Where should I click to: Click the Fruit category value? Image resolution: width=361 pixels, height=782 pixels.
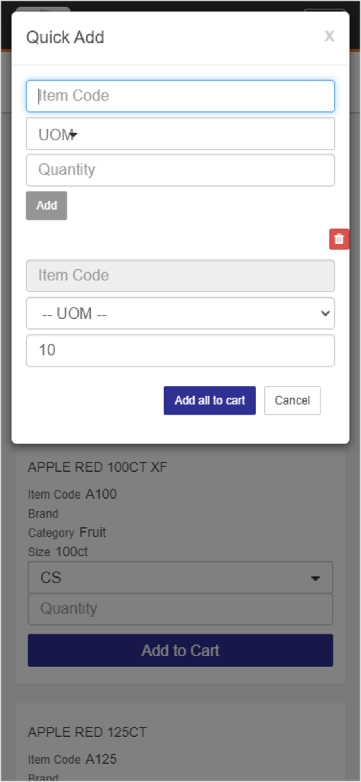pyautogui.click(x=93, y=533)
